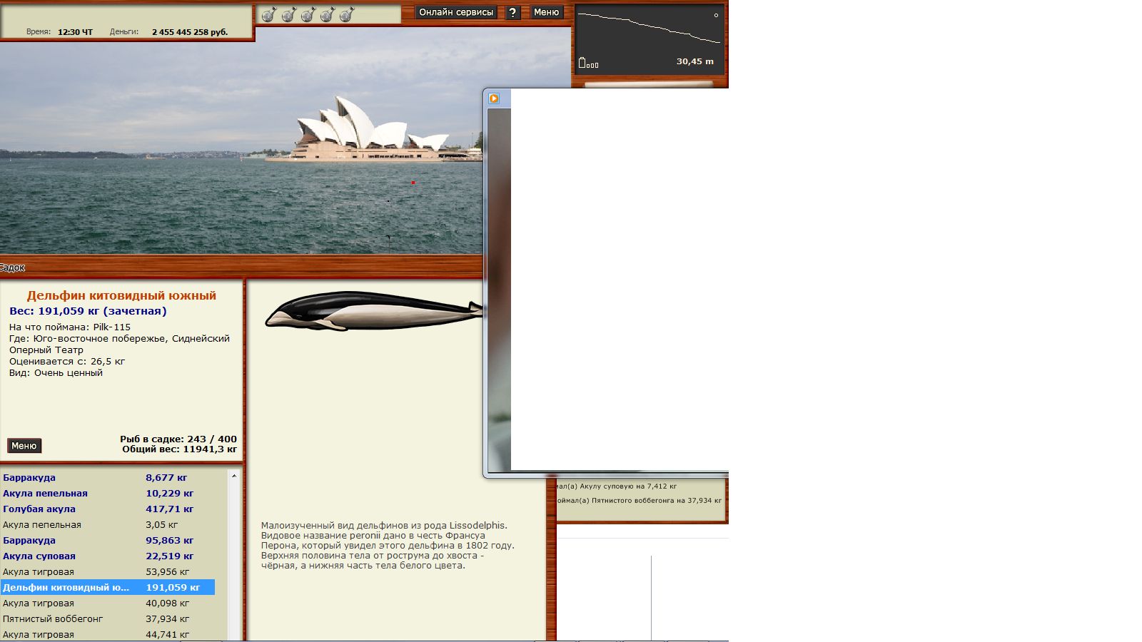Click the first flask icon in top bar
The height and width of the screenshot is (642, 1142).
[269, 14]
